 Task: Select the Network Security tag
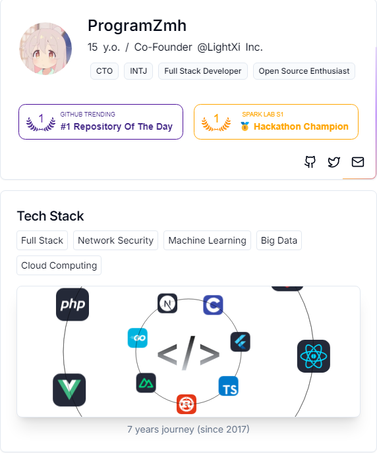tap(115, 240)
